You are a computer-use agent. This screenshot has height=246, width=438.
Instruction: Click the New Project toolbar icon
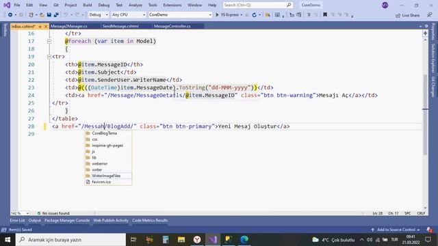click(x=31, y=15)
